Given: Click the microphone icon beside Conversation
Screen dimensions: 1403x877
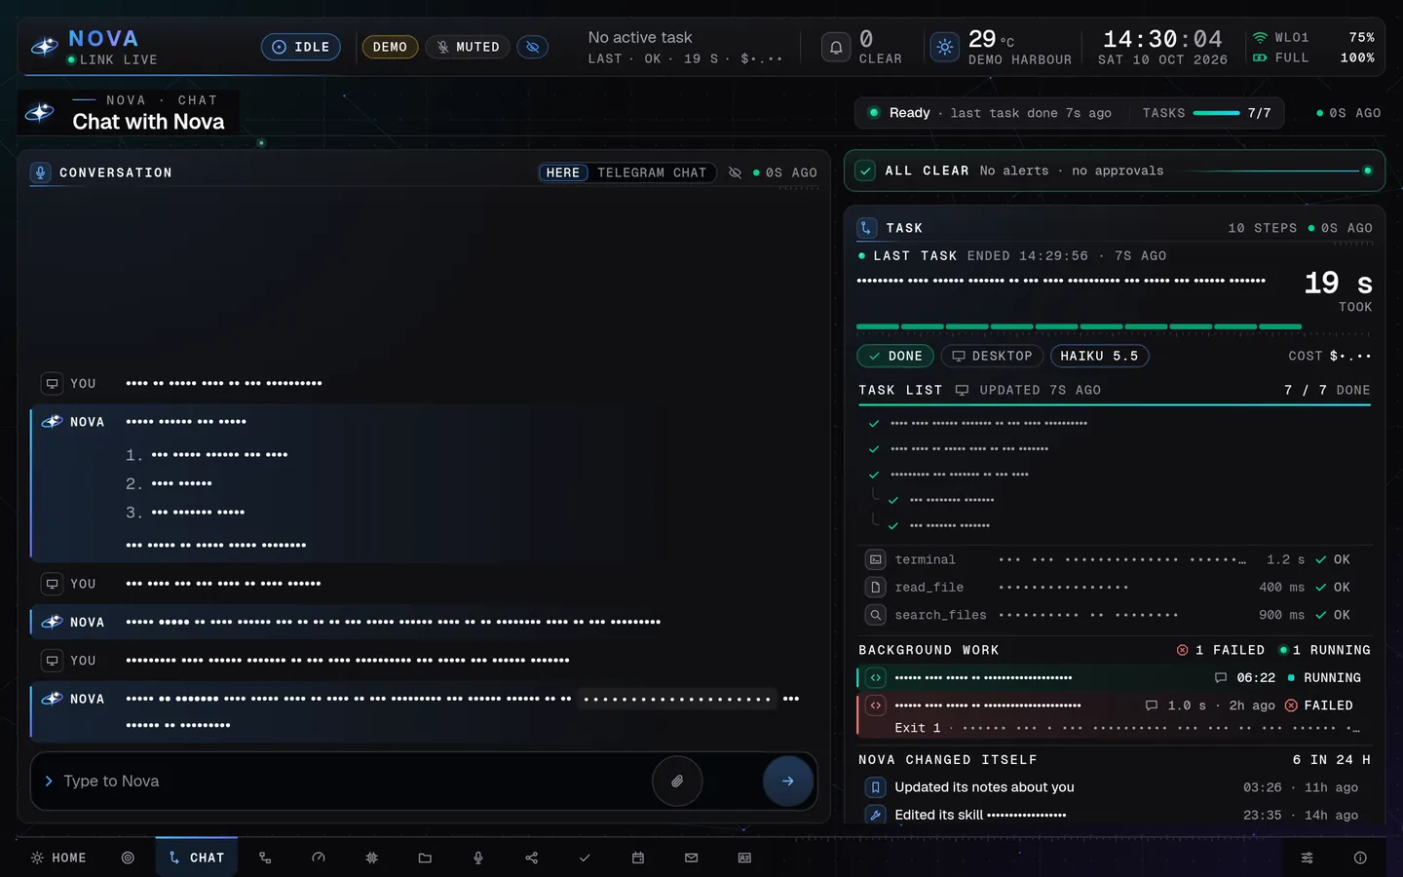Looking at the screenshot, I should click(x=40, y=172).
